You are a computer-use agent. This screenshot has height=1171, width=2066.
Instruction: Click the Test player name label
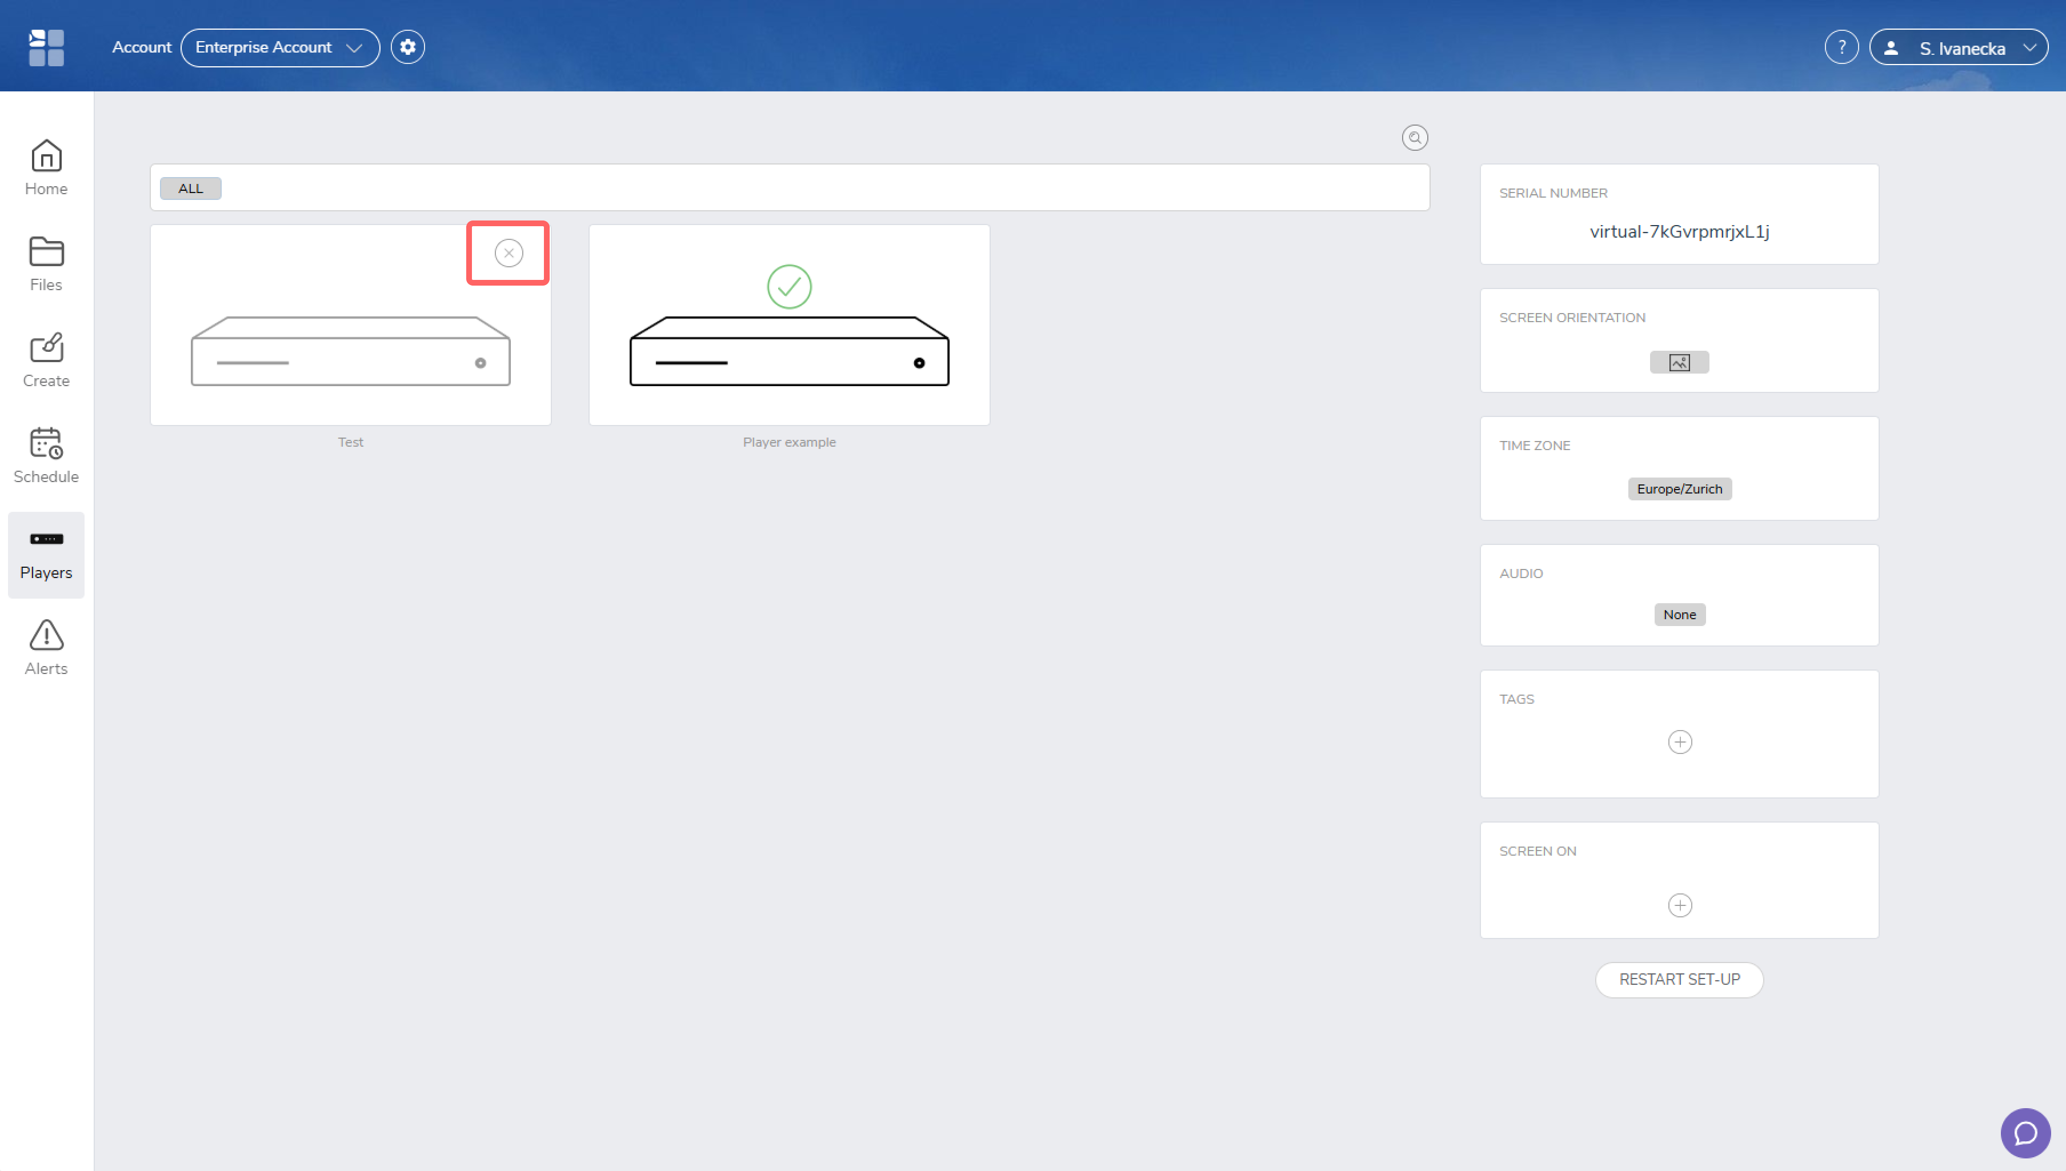(x=351, y=442)
